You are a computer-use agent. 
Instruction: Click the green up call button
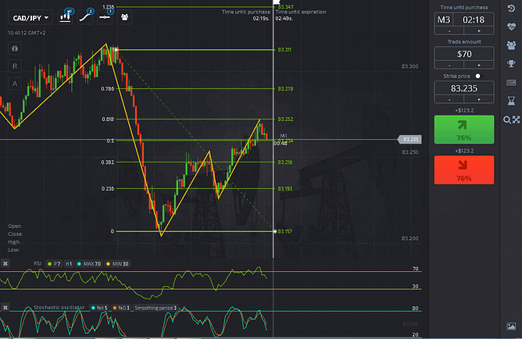coord(464,128)
